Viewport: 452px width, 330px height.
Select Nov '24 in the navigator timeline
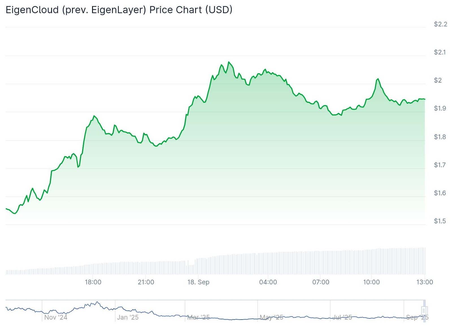coord(56,317)
